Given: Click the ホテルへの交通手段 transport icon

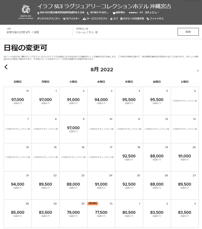Looking at the screenshot, I should point(121,19).
